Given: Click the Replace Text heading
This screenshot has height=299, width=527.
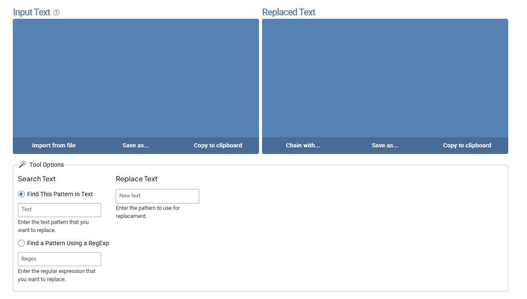Looking at the screenshot, I should pyautogui.click(x=137, y=179).
